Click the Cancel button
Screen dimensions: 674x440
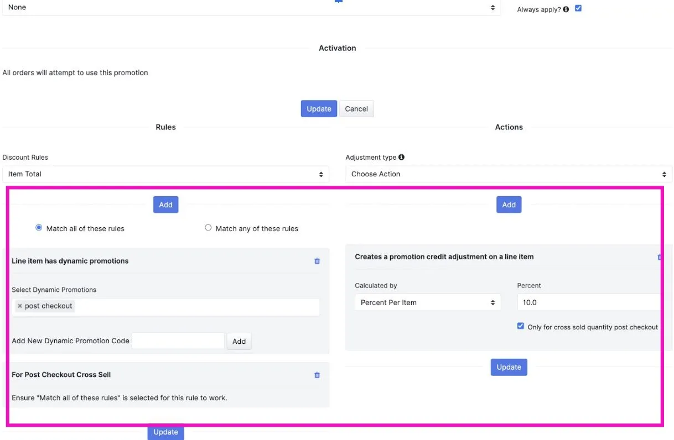356,109
